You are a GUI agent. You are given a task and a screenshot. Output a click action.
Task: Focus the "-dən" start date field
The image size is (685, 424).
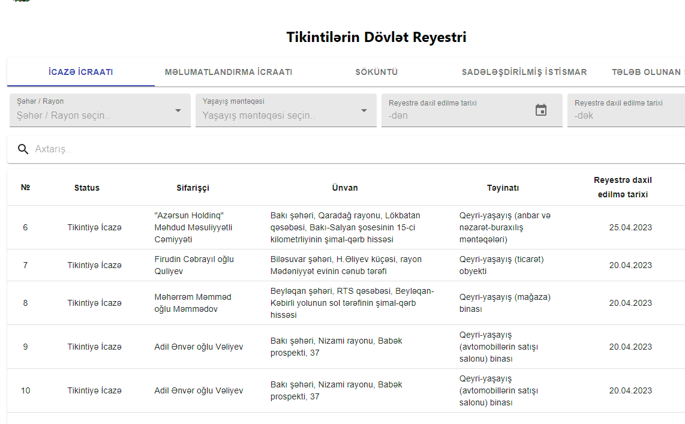tap(456, 115)
